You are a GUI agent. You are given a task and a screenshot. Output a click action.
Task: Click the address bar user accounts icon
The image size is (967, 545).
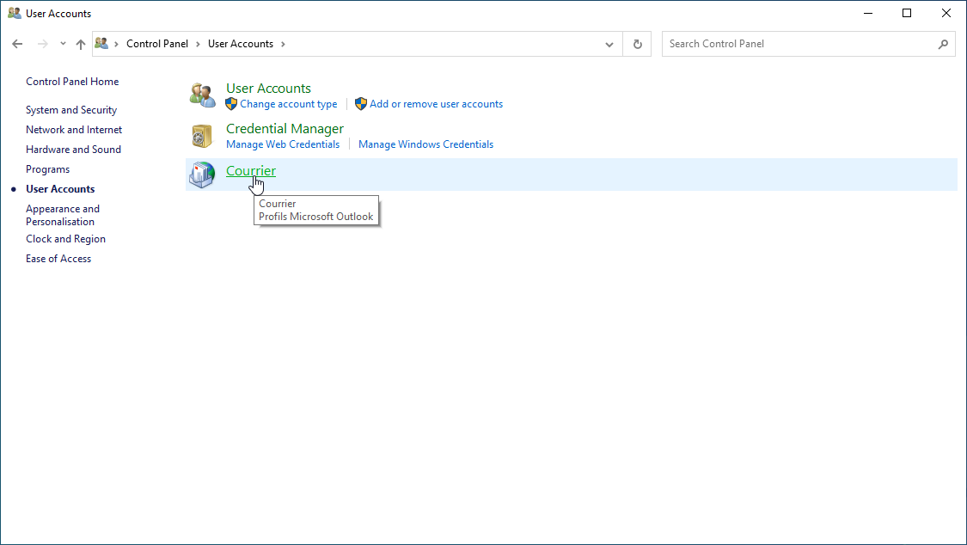(102, 44)
